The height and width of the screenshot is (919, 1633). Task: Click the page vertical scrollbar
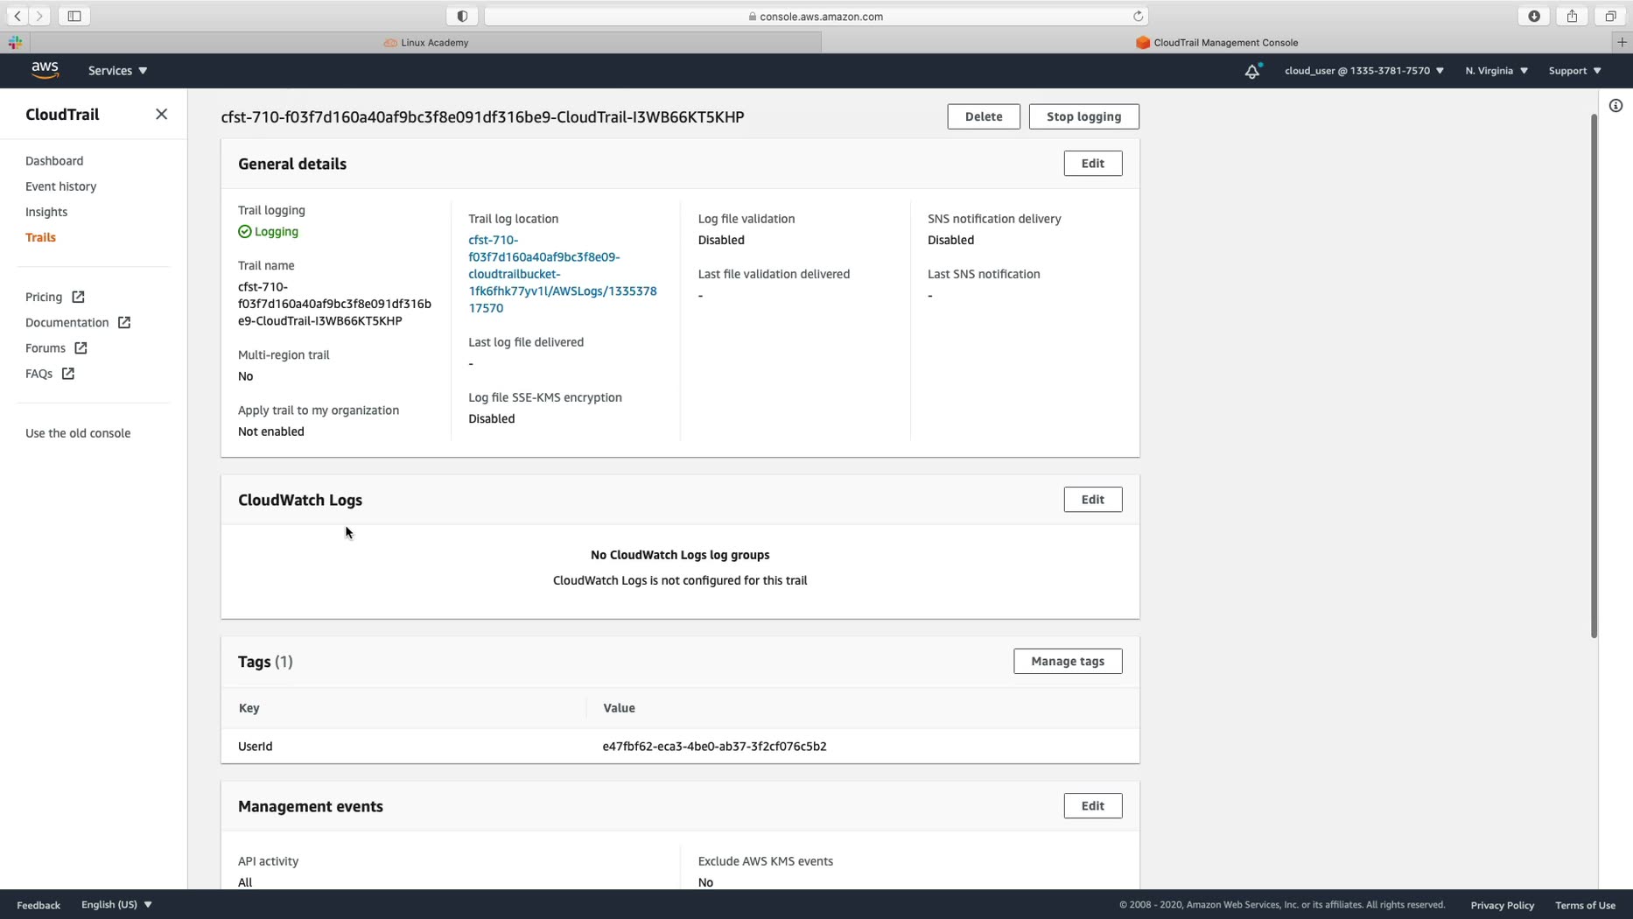tap(1594, 376)
